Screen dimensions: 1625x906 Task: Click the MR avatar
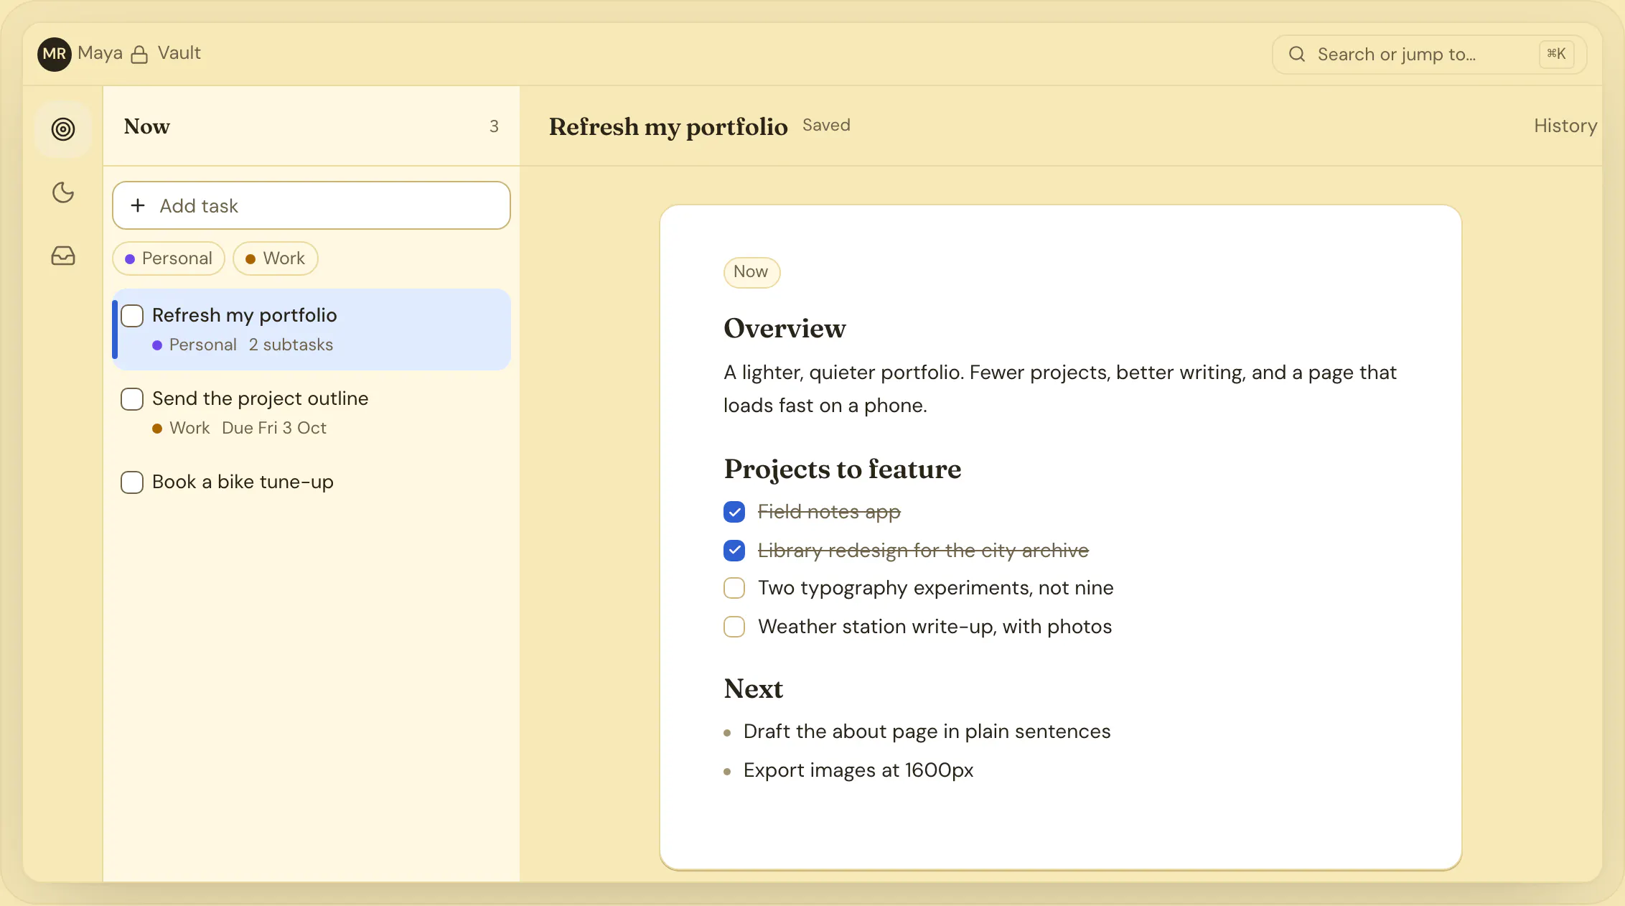tap(55, 54)
